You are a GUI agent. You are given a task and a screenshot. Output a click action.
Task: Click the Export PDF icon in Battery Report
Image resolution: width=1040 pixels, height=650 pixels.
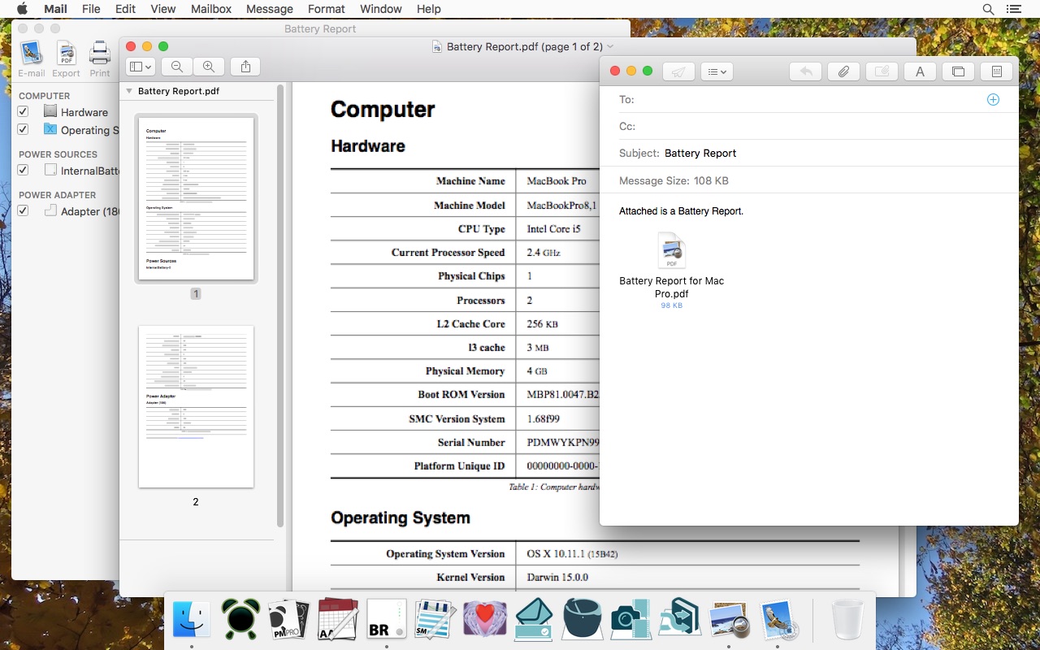[x=66, y=54]
